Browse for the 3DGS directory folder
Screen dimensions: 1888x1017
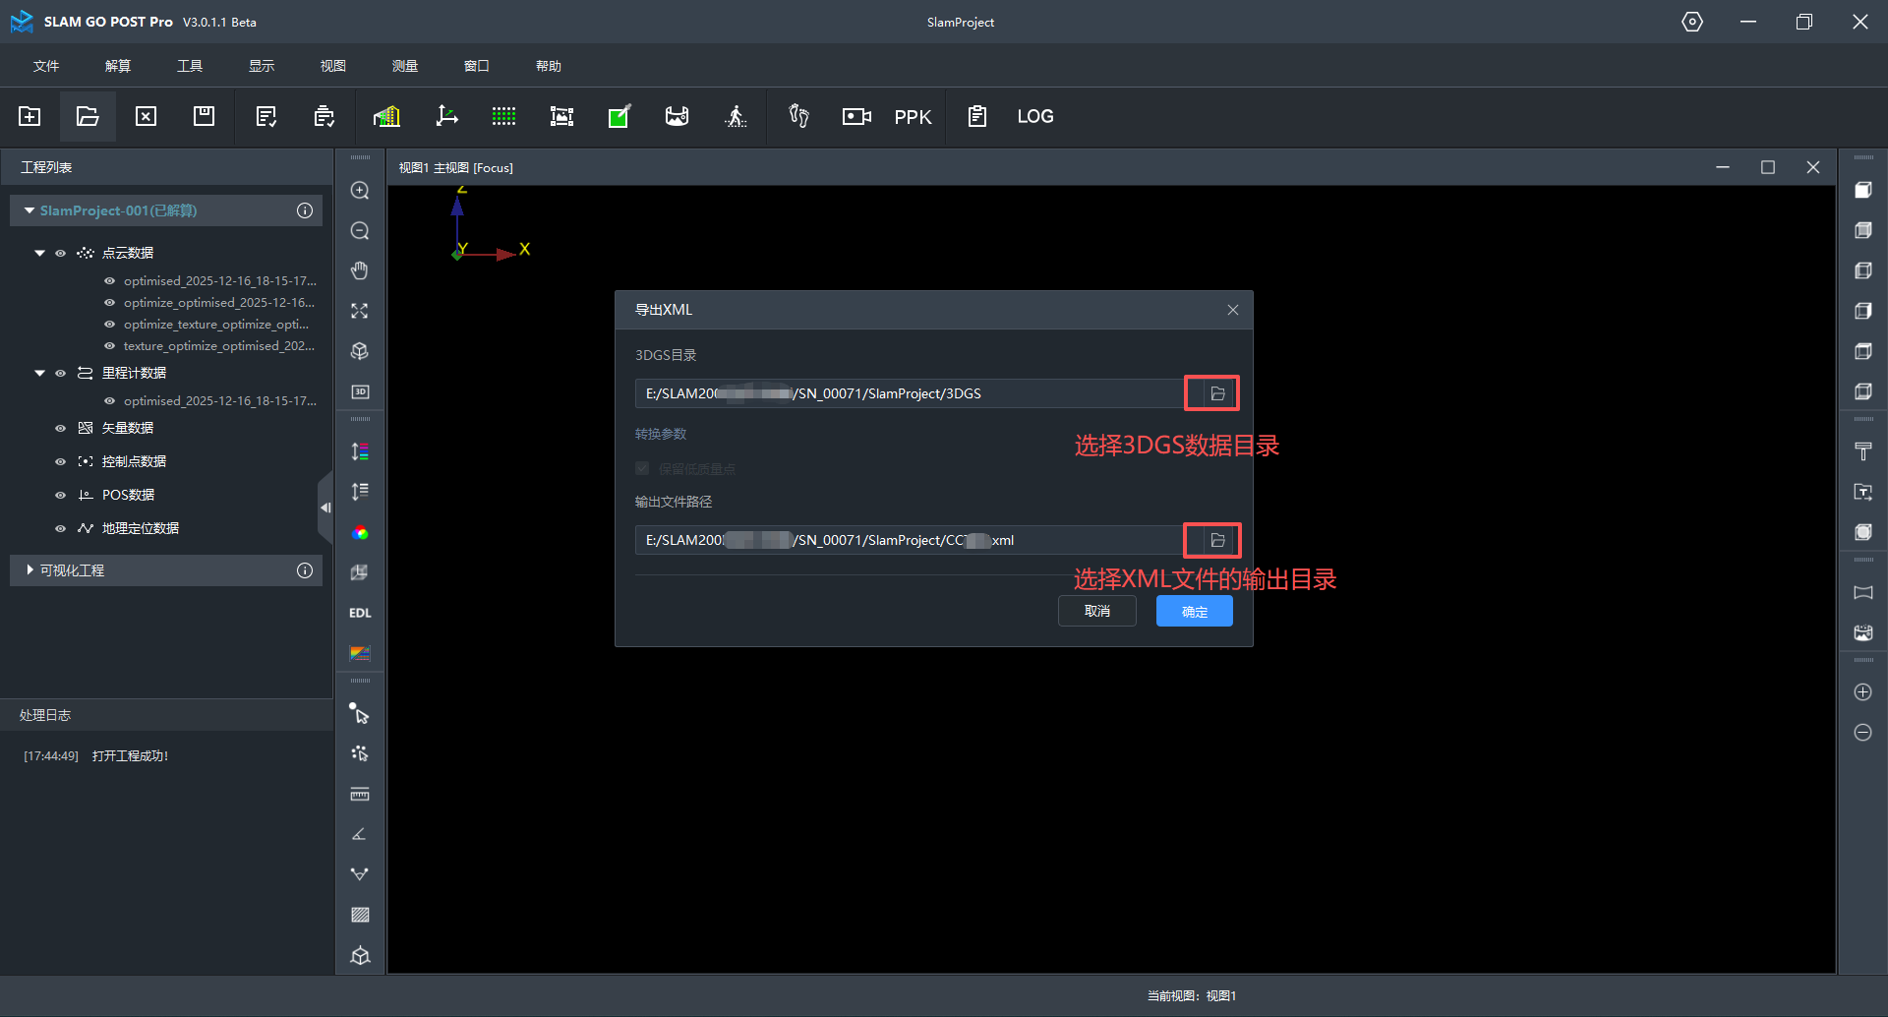pos(1216,393)
